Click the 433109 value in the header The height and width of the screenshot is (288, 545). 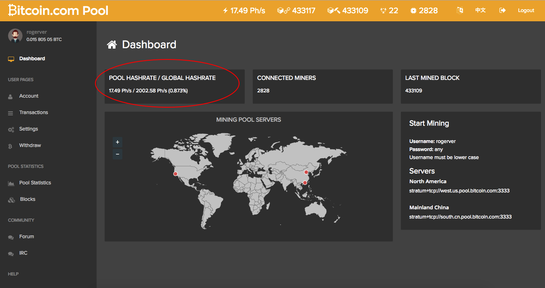click(x=355, y=11)
